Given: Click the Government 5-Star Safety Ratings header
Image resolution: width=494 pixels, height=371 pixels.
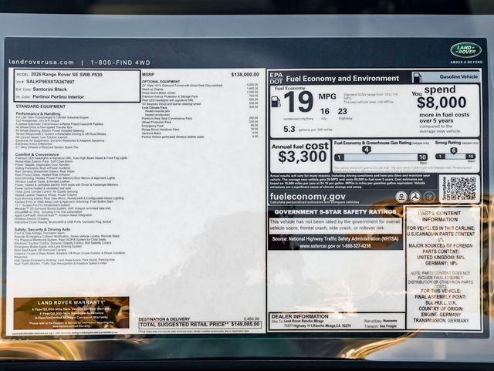Looking at the screenshot, I should pyautogui.click(x=336, y=212).
